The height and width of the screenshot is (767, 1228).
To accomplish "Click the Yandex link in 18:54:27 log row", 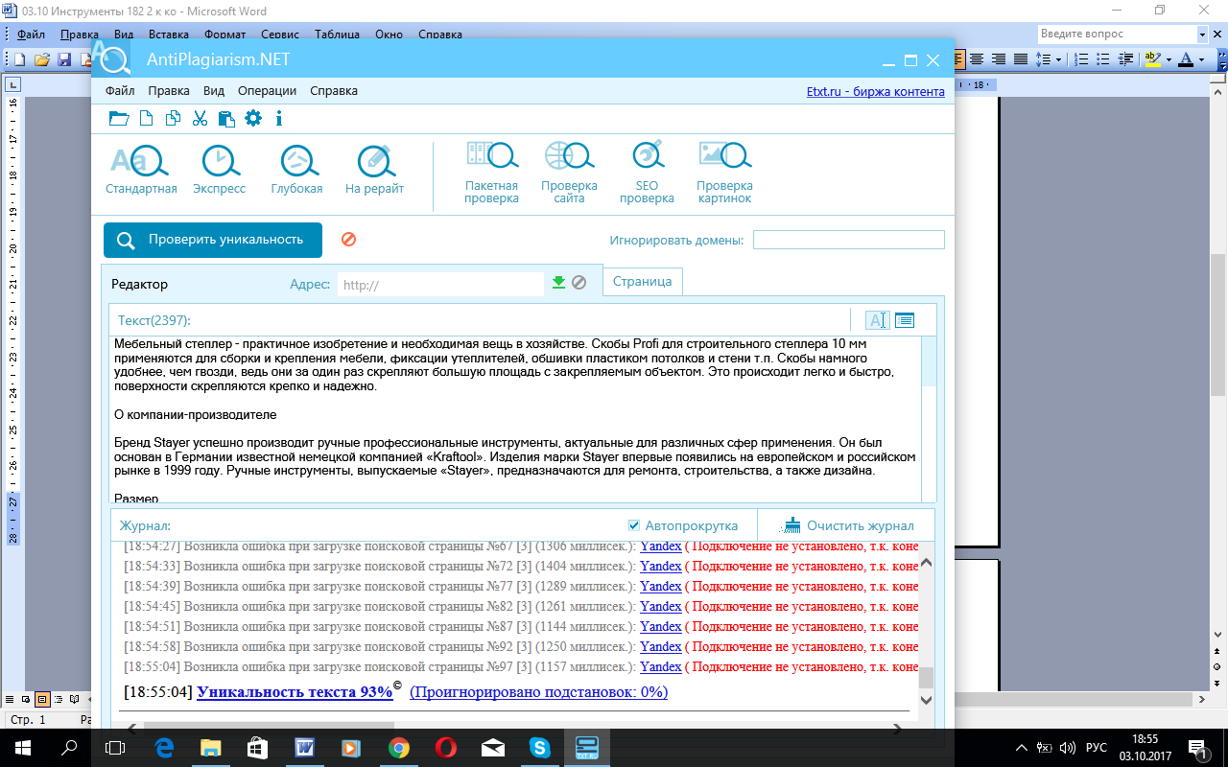I will tap(661, 546).
